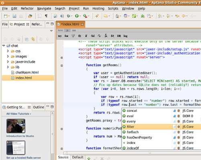Open the Help menu
Screen dimensions: 201x160
142,8
